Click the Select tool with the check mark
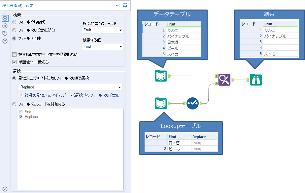Image resolution: width=305 pixels, height=193 pixels. pyautogui.click(x=192, y=103)
